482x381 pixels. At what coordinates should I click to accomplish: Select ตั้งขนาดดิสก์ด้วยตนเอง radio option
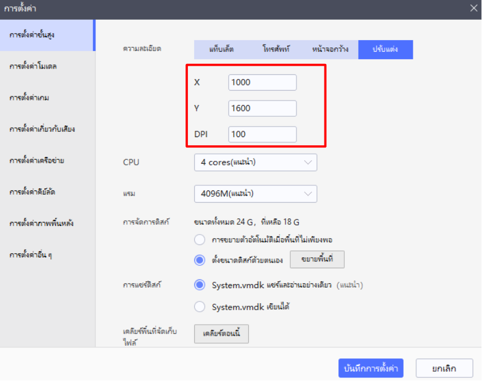(200, 260)
